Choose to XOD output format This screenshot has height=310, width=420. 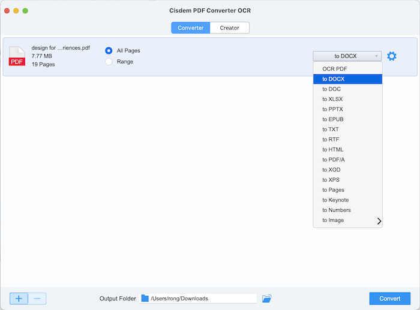347,170
